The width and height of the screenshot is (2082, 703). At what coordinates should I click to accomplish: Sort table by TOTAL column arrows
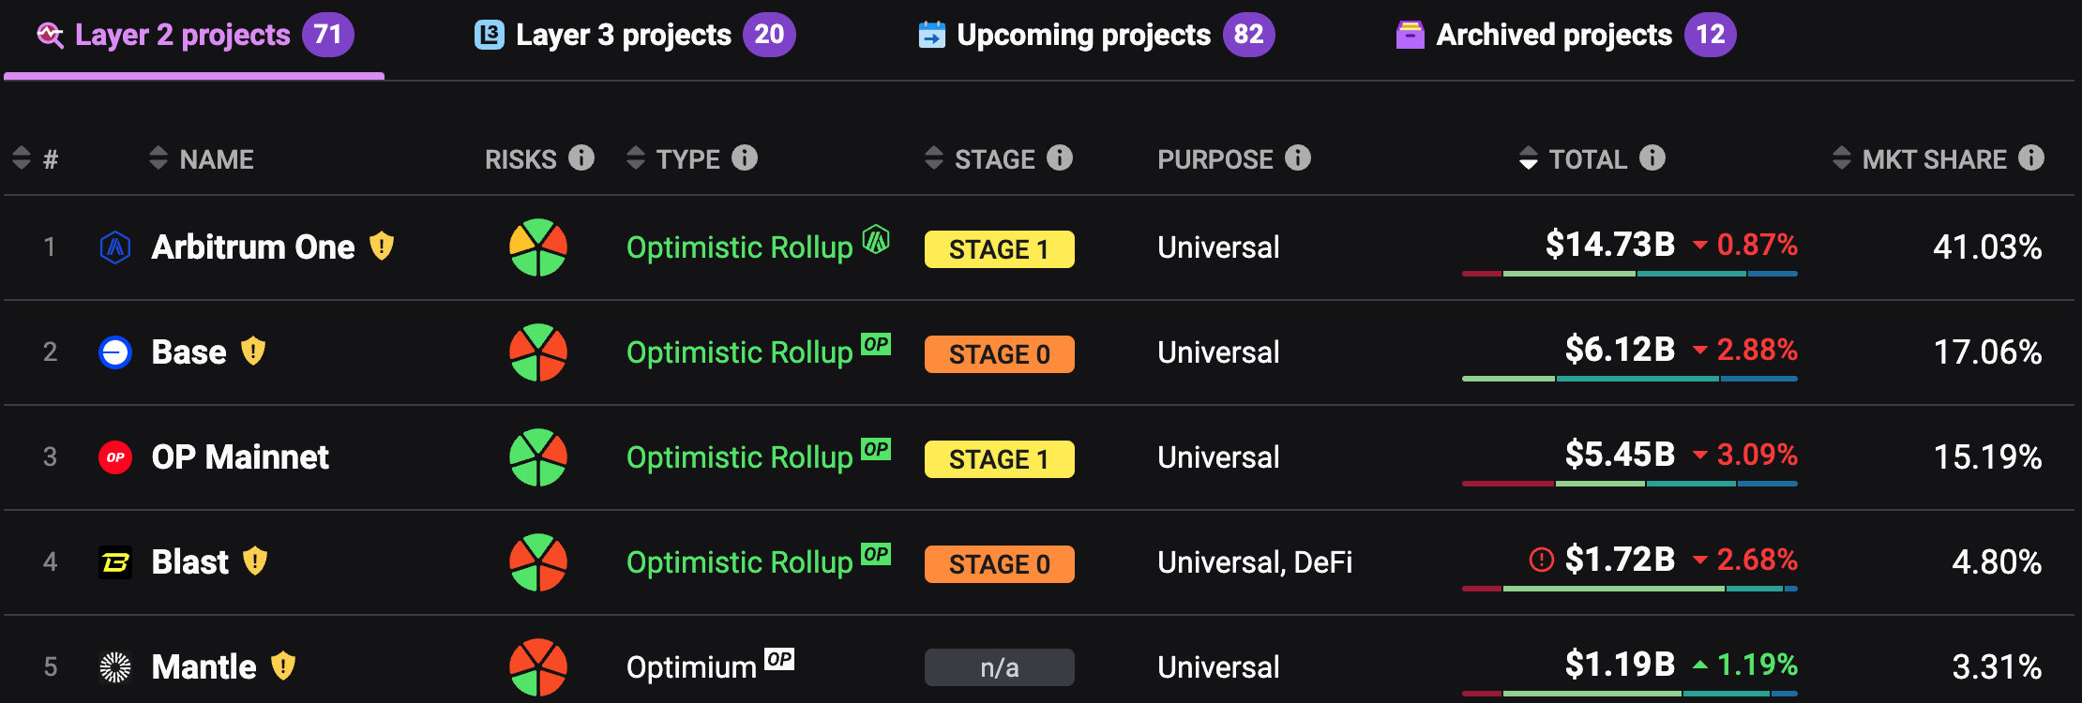pos(1529,158)
